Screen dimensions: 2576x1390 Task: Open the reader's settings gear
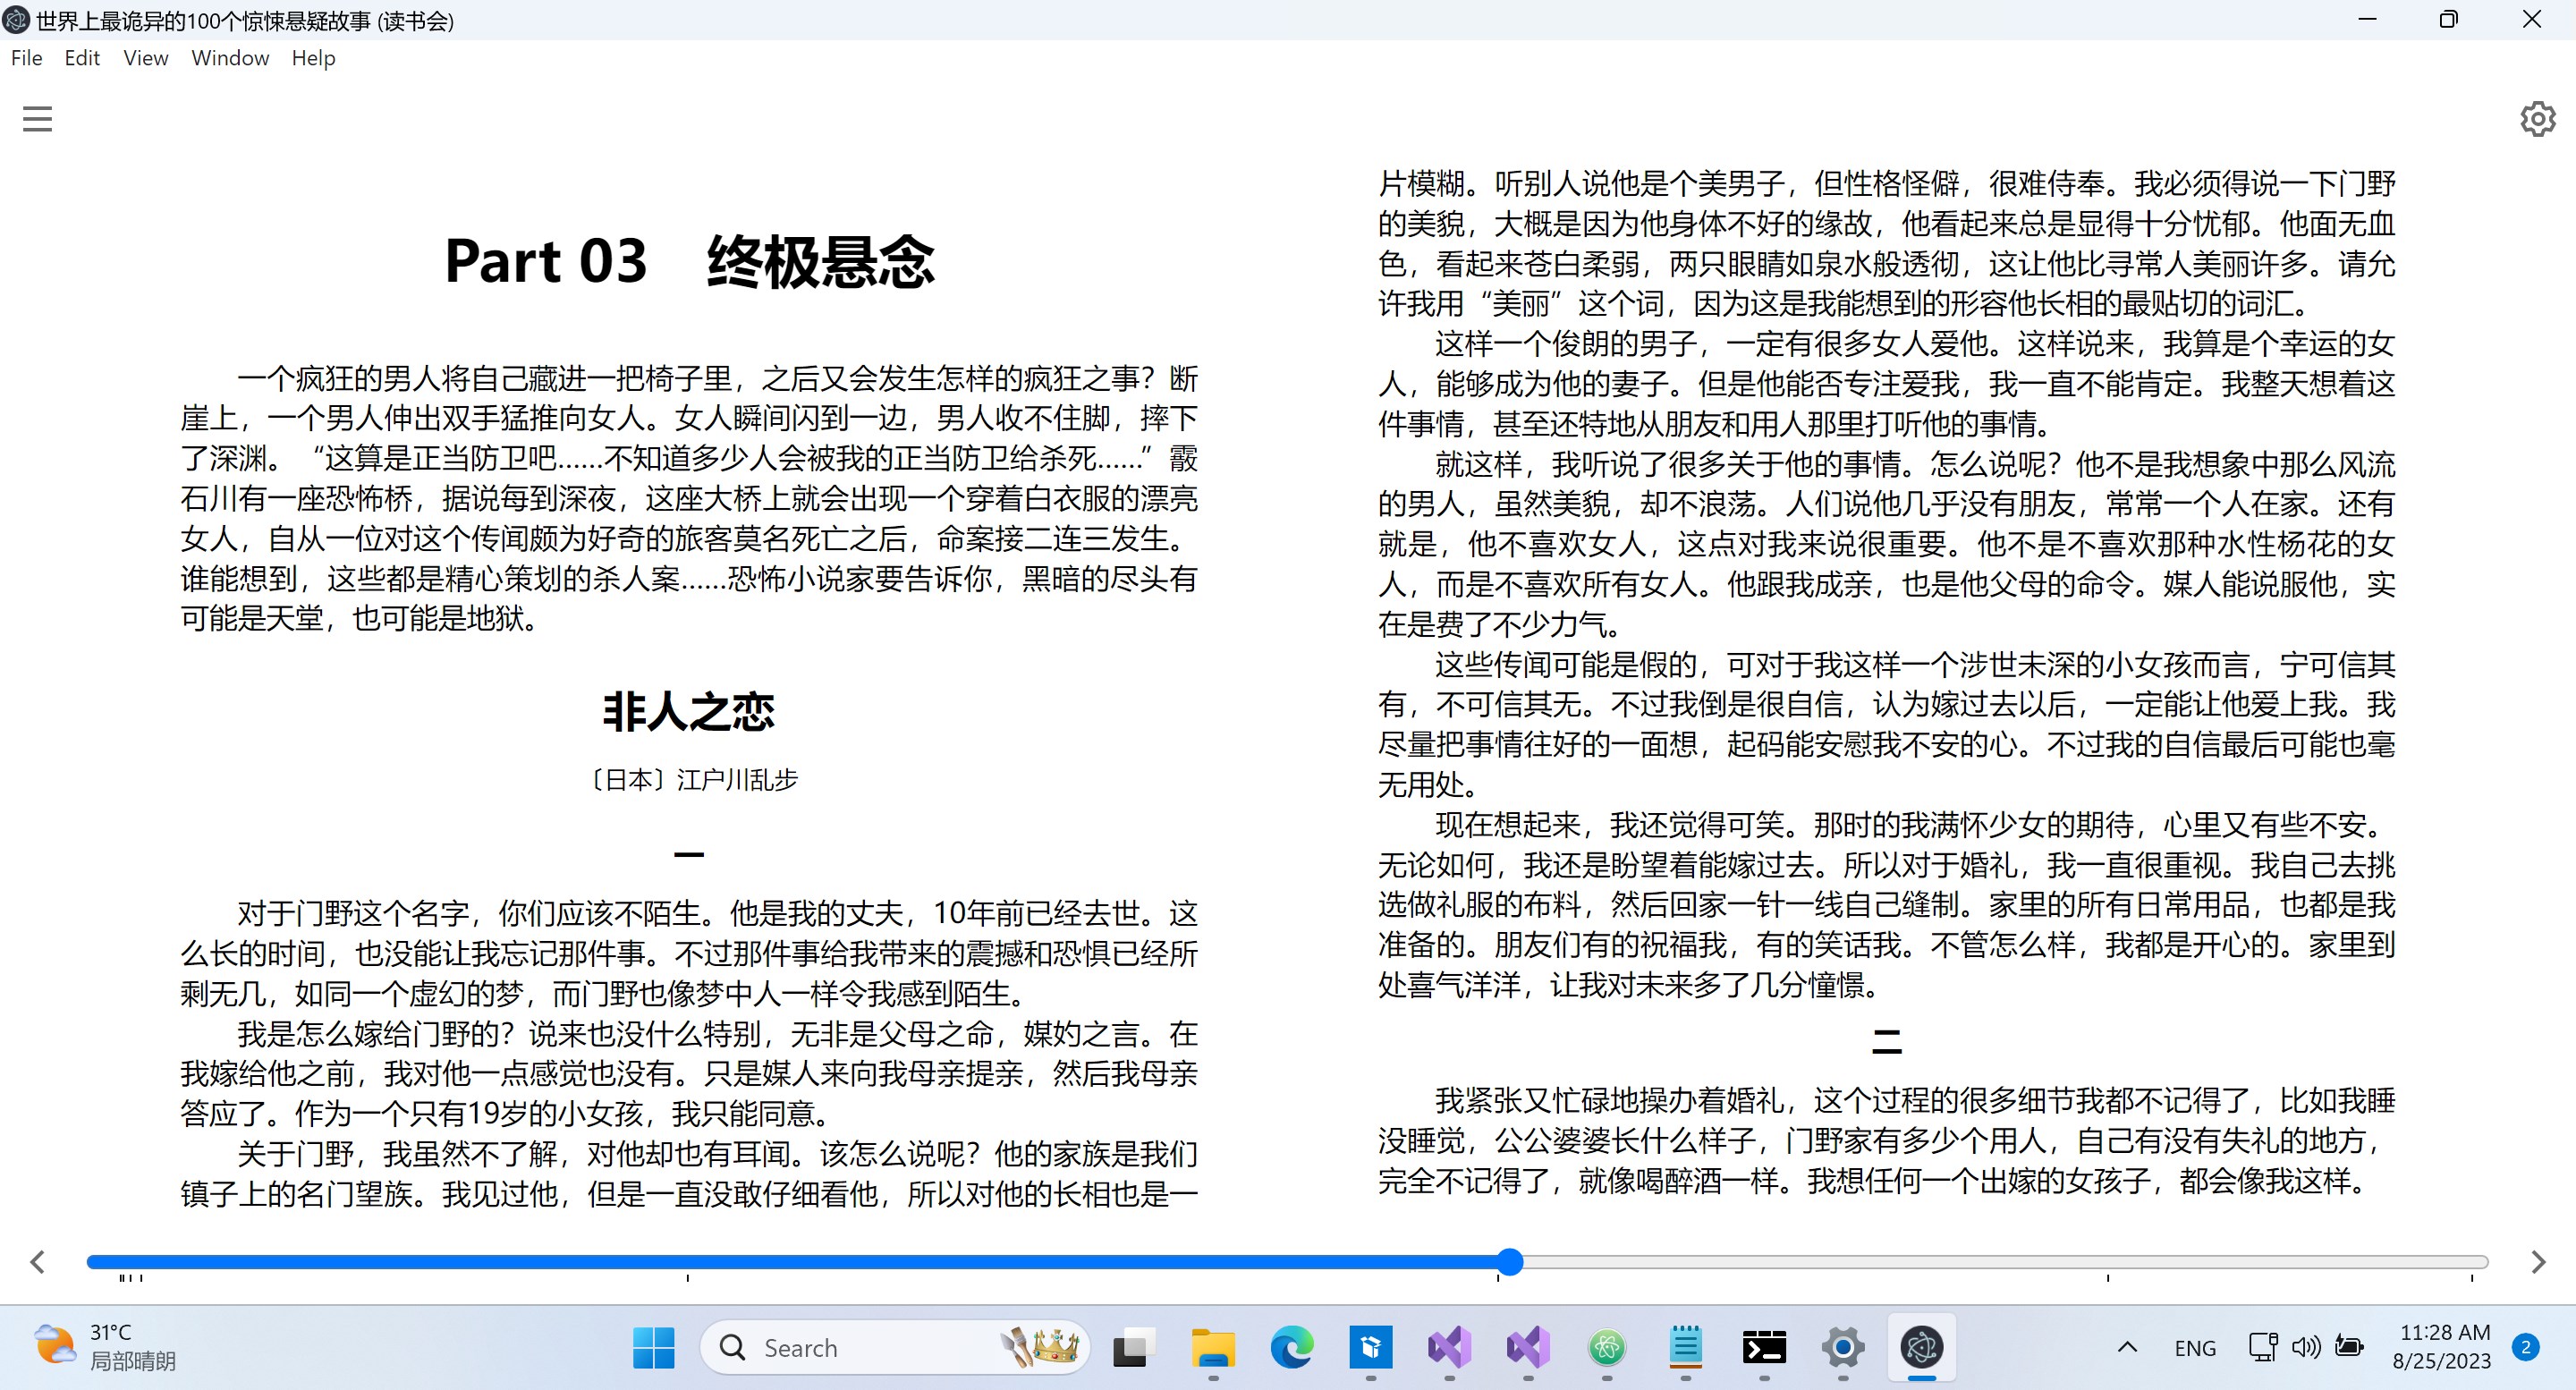(x=2538, y=118)
